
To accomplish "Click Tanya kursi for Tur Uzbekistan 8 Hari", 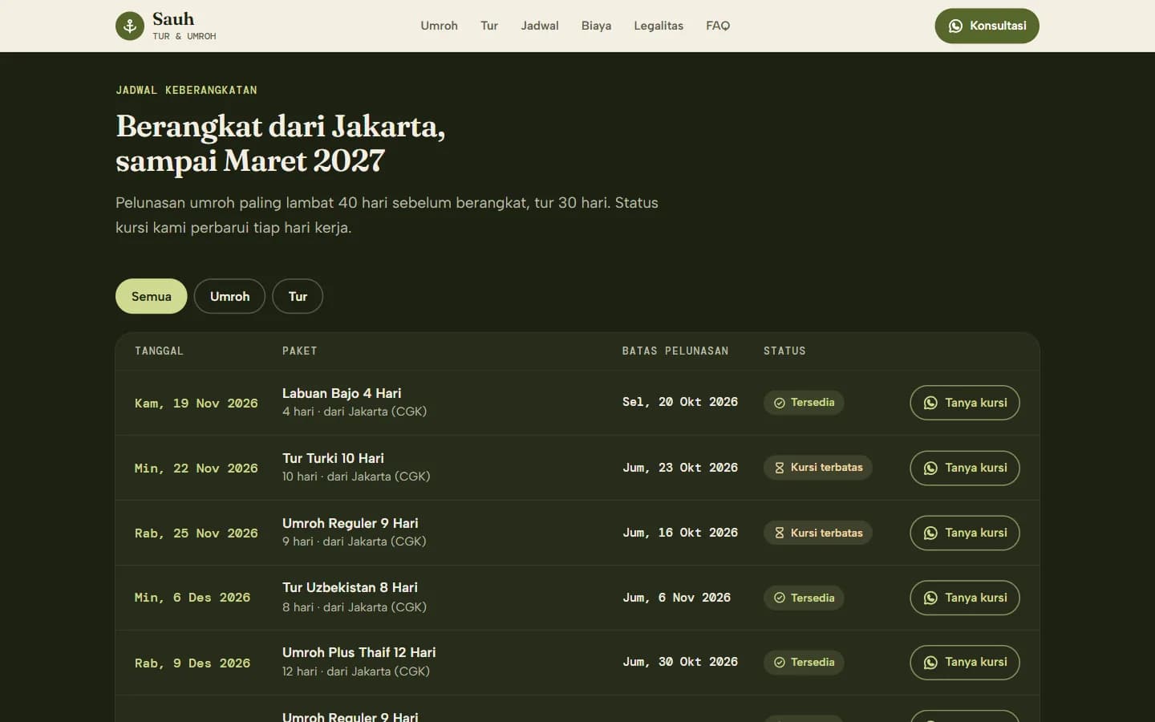I will (x=965, y=598).
